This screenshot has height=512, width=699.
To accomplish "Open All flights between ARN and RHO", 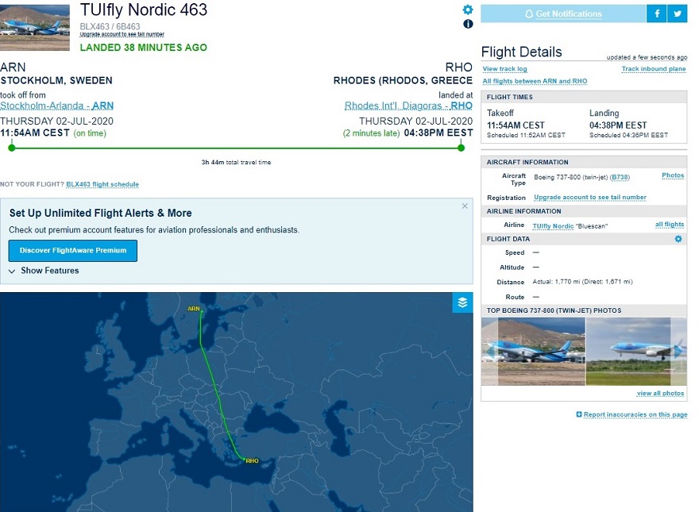I will click(535, 81).
